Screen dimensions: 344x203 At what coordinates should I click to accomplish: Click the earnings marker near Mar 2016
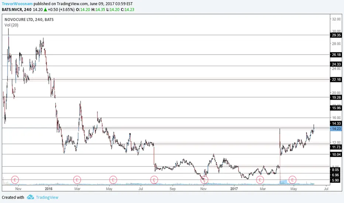[77, 180]
